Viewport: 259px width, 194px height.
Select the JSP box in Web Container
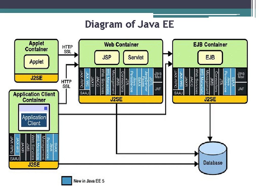click(107, 57)
